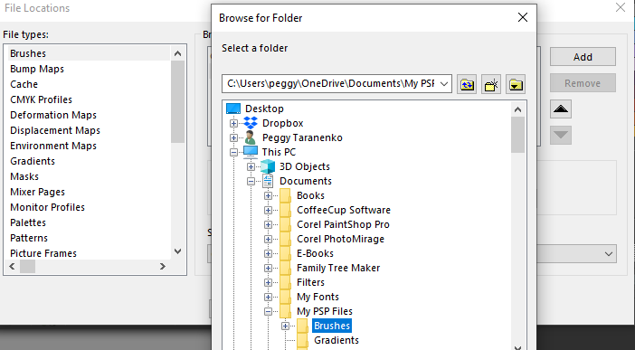The image size is (635, 350).
Task: Expand the Family Tree Maker folder
Action: point(268,269)
